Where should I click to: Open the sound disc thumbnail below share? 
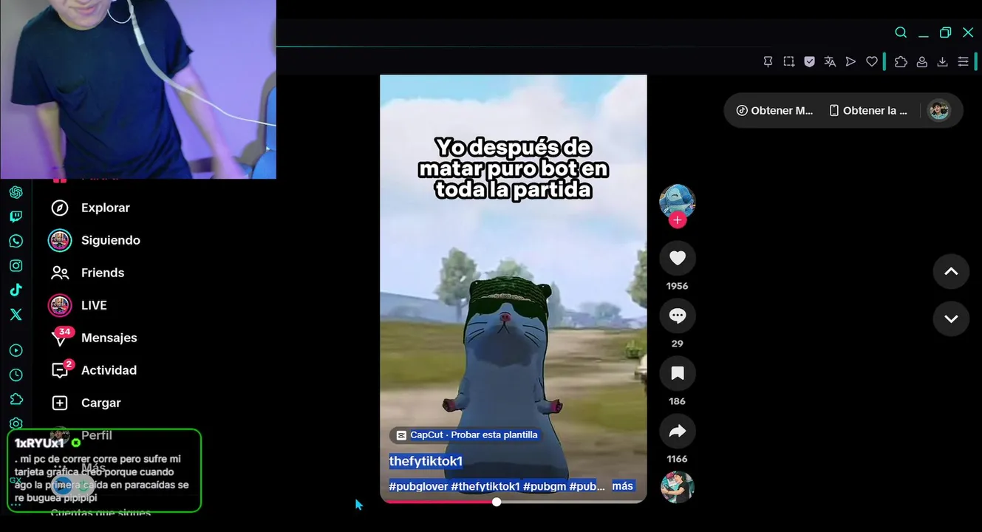678,487
